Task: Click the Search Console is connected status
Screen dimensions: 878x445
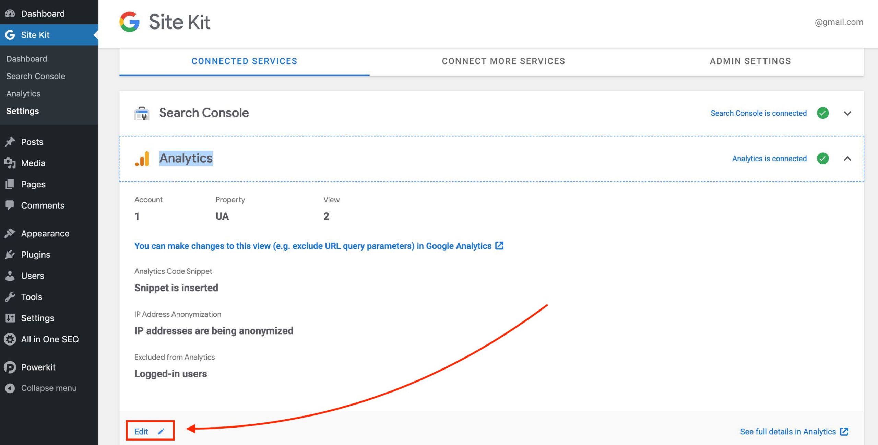Action: coord(758,113)
